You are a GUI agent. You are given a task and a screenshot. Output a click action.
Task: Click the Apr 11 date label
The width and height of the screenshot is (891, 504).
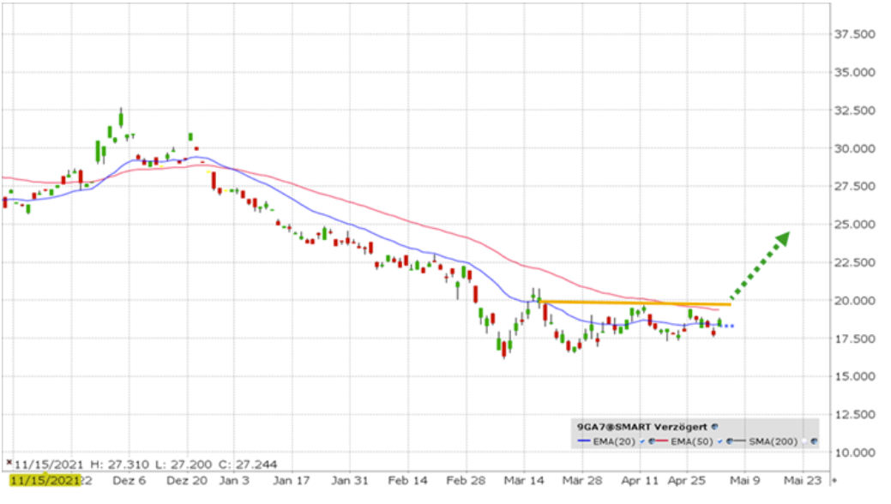(x=640, y=481)
